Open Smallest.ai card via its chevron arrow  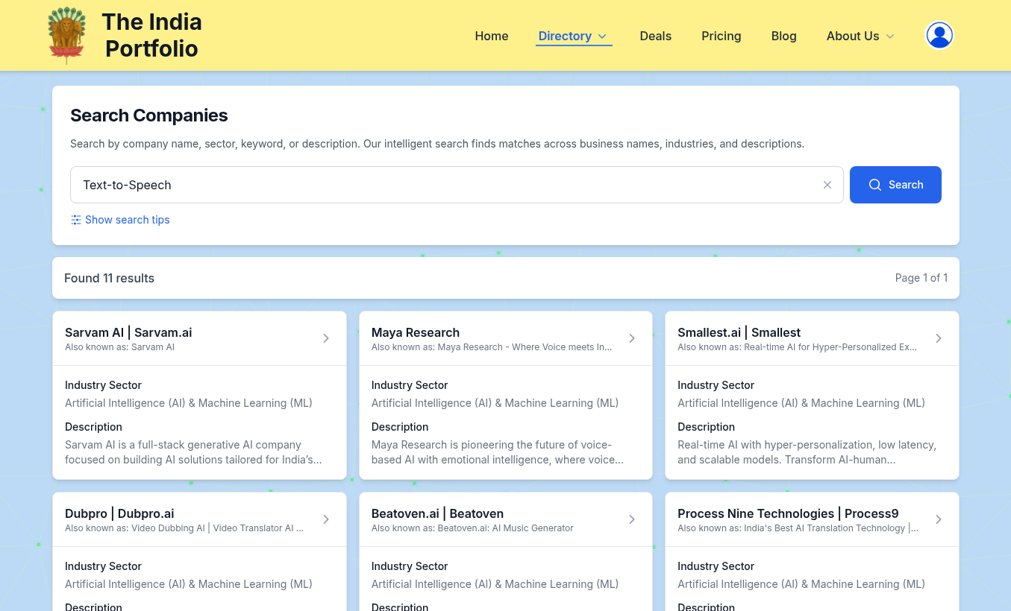(939, 338)
